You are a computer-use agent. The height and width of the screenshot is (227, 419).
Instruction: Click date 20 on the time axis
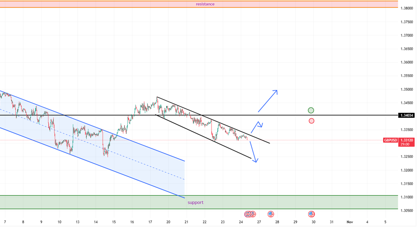(x=168, y=222)
